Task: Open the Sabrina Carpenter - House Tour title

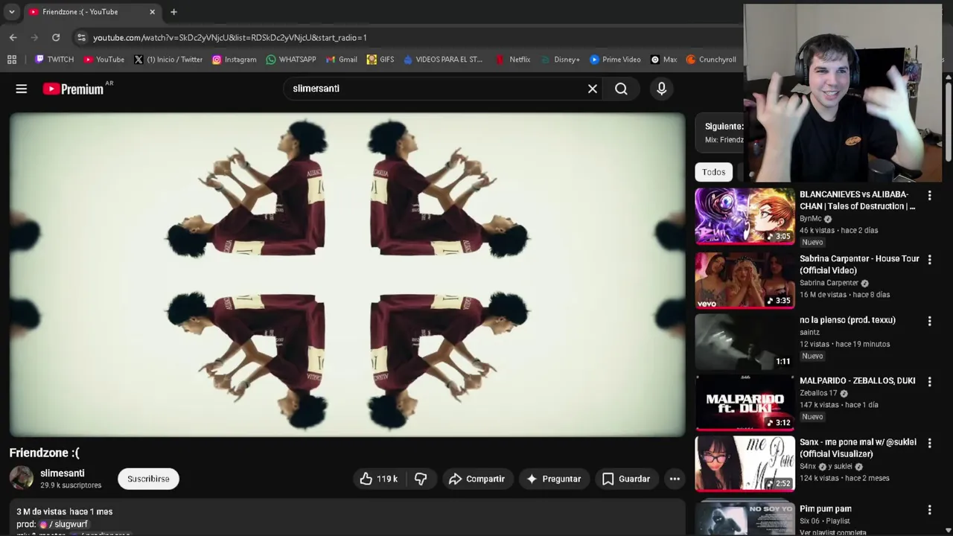Action: pos(859,264)
